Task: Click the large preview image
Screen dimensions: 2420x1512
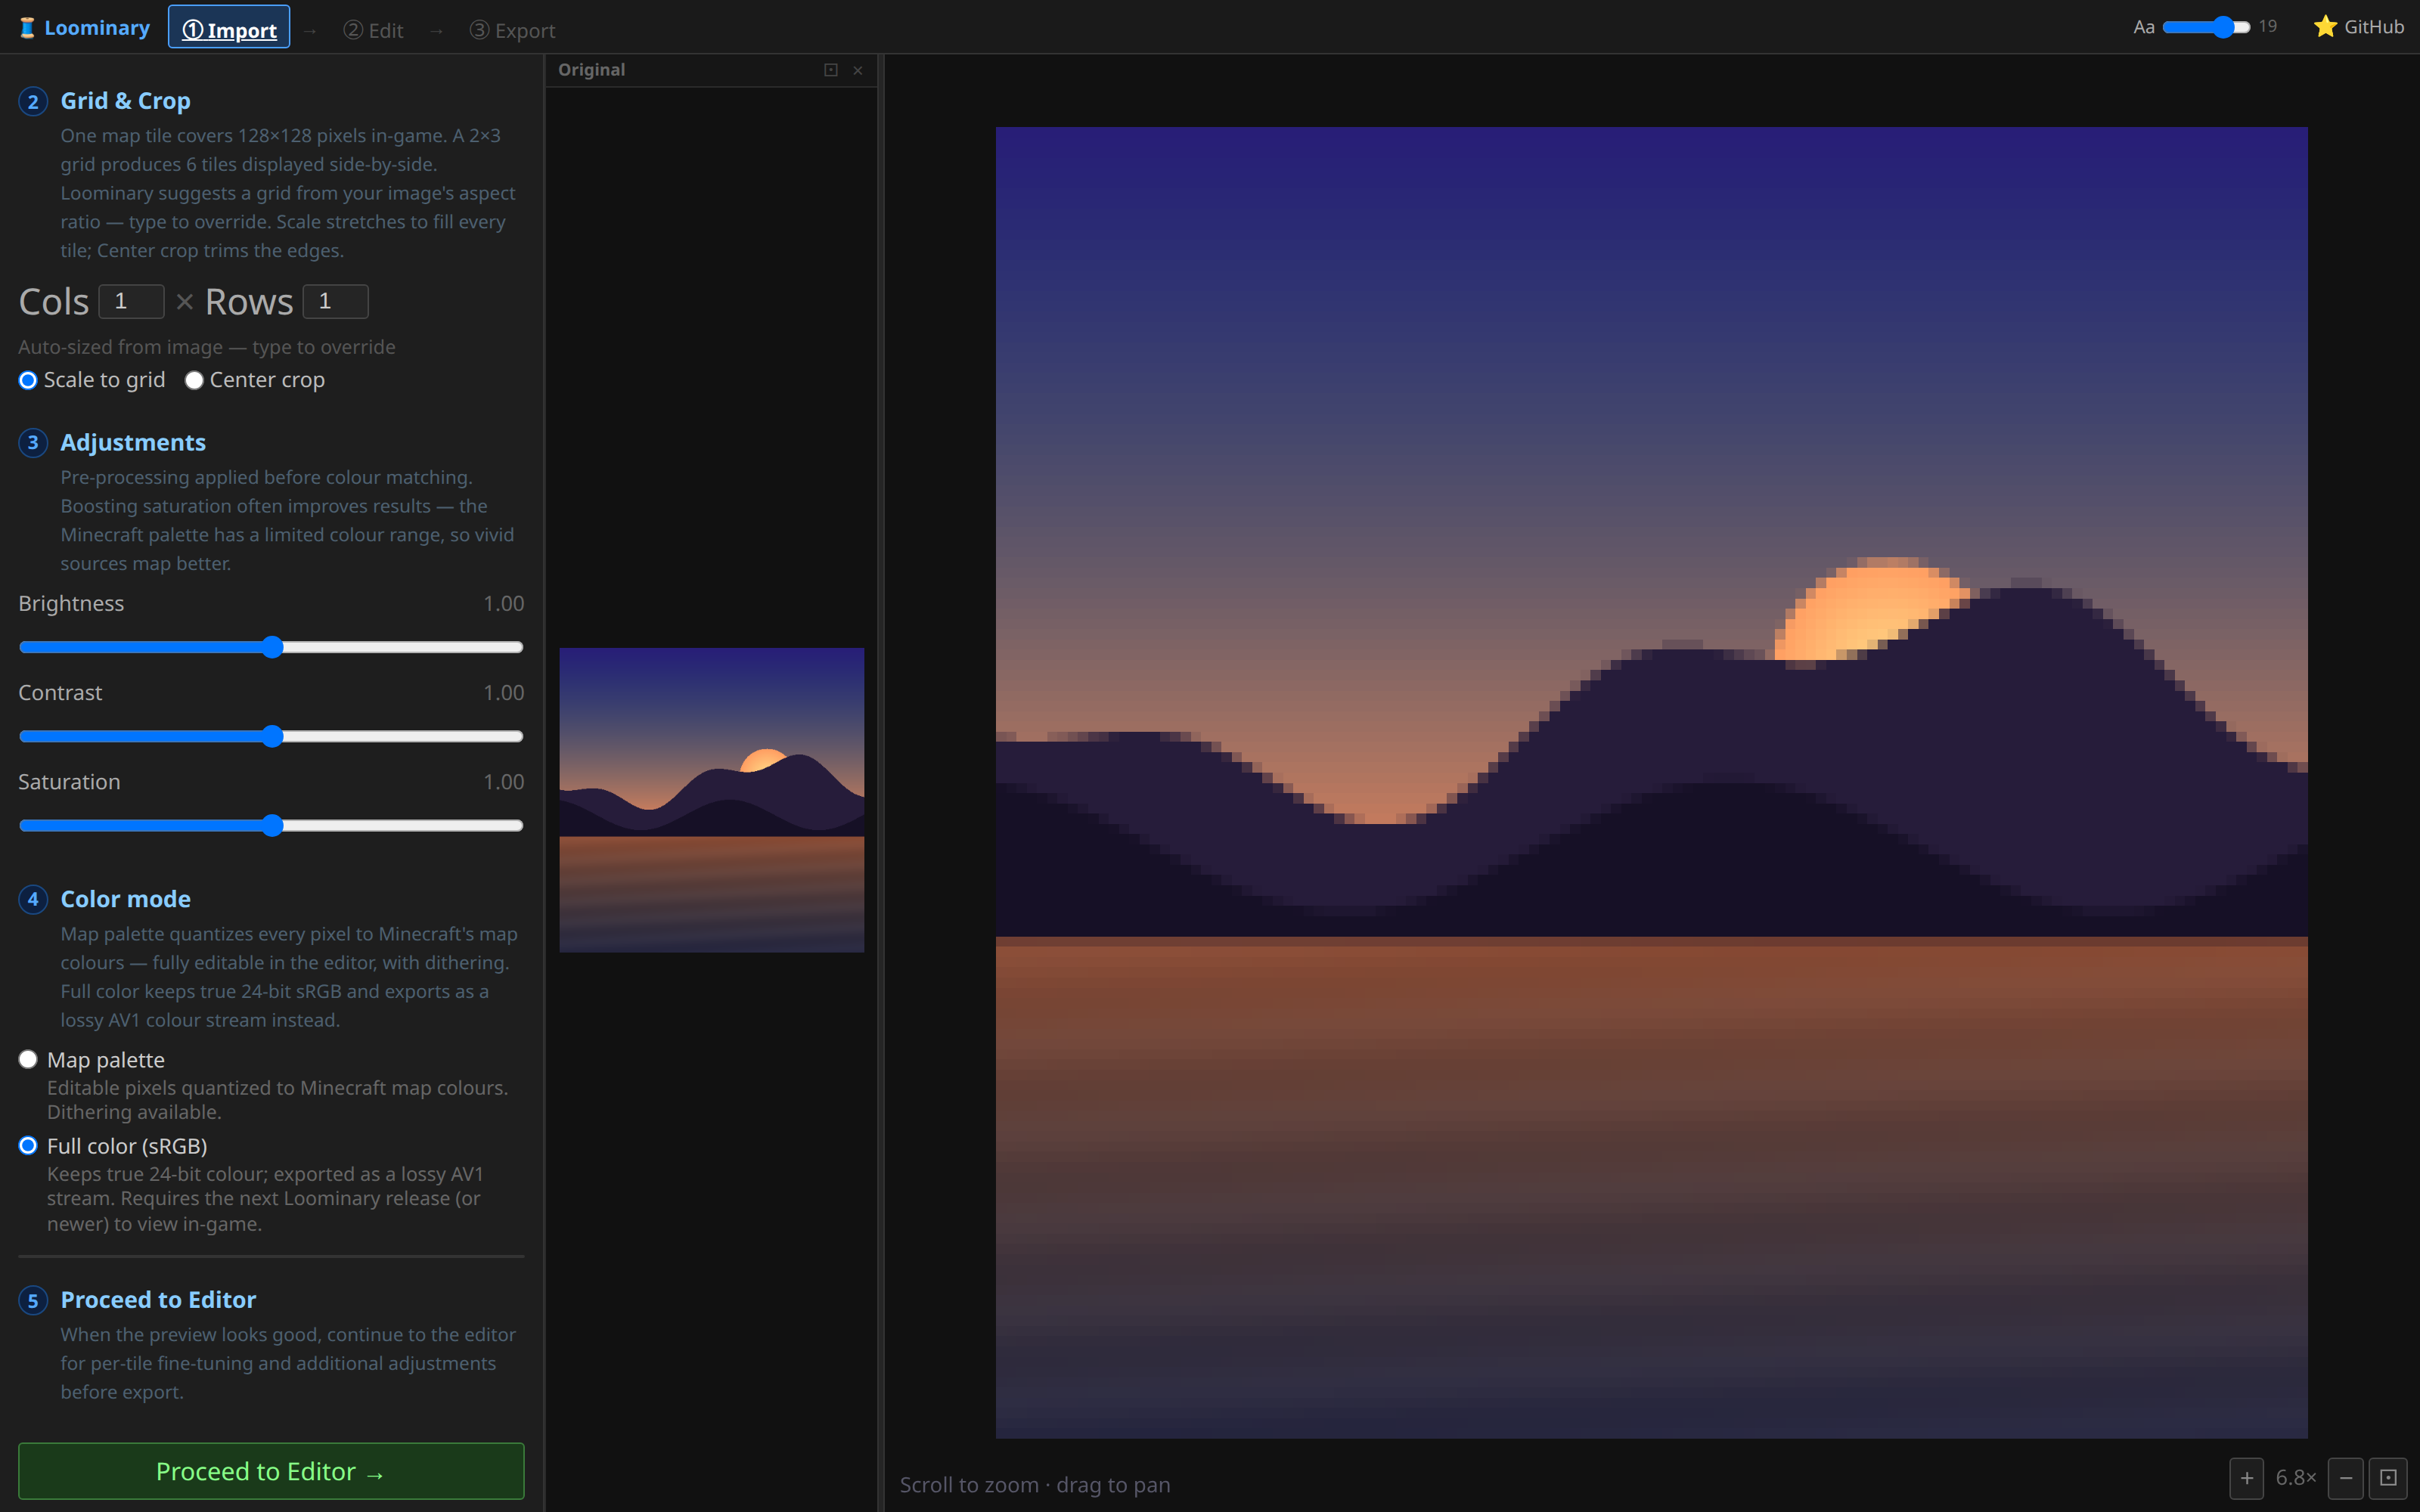Action: tap(1651, 782)
